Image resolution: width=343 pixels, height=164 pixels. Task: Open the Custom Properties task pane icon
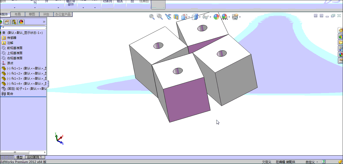340,61
